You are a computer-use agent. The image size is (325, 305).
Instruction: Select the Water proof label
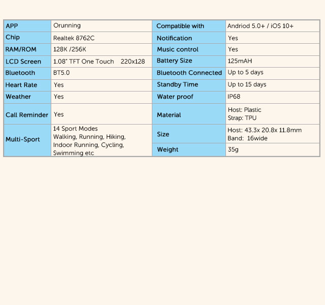point(175,97)
